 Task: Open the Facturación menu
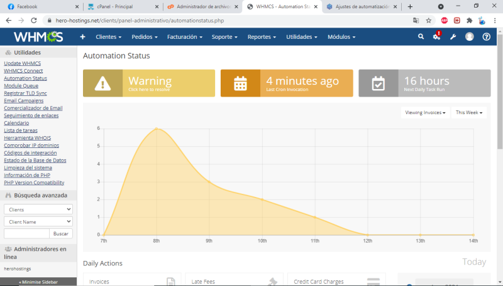pos(184,37)
